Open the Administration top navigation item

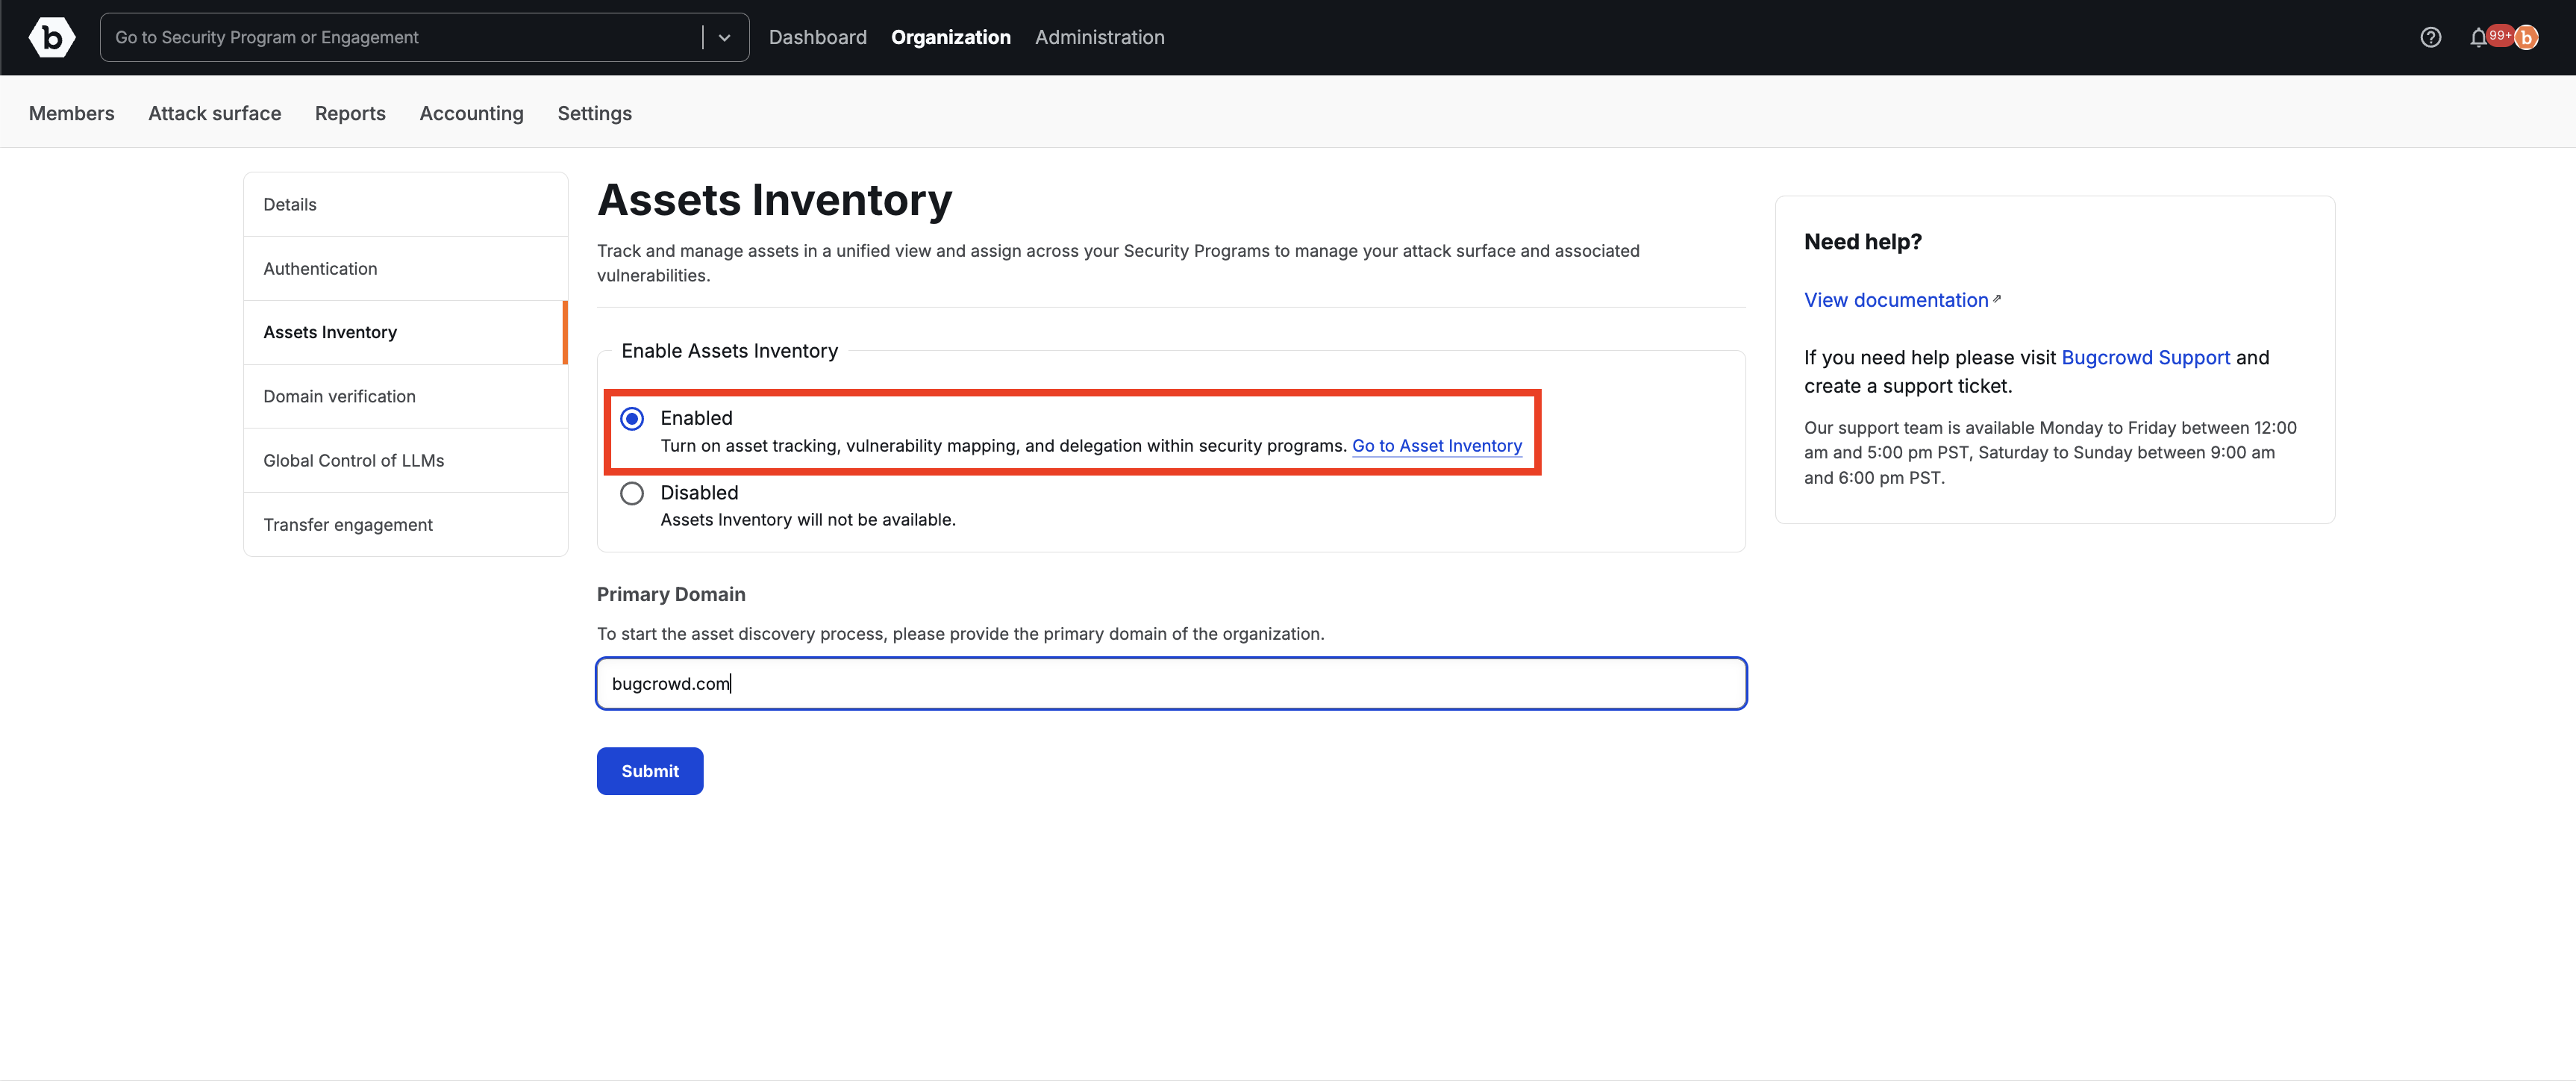1100,38
